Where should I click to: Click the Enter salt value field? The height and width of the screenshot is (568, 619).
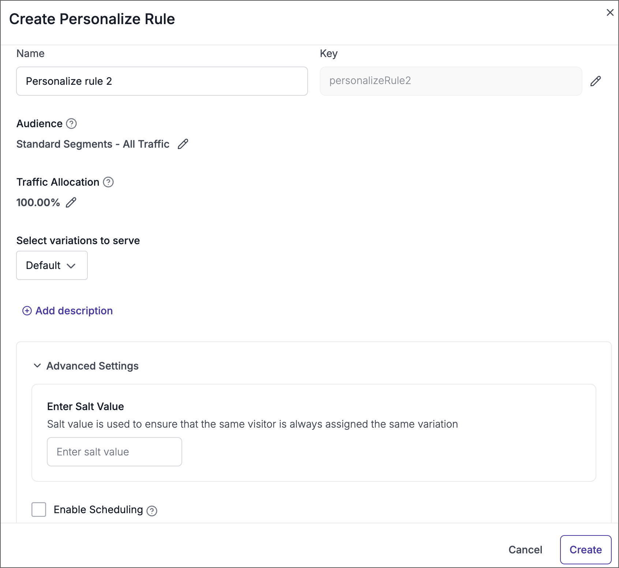click(x=114, y=451)
